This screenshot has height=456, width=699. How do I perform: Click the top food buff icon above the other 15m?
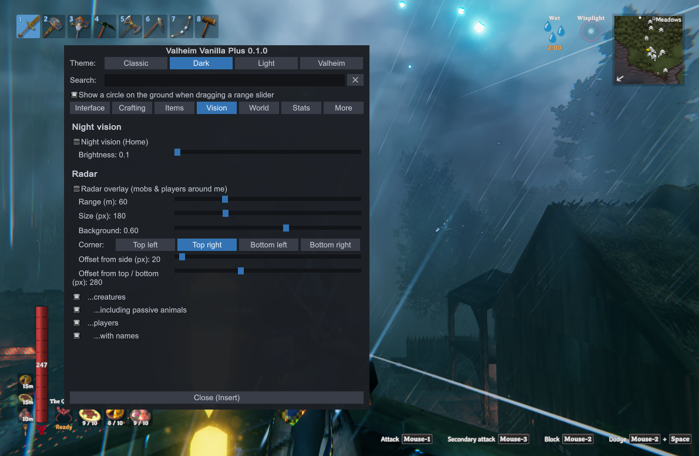(26, 381)
